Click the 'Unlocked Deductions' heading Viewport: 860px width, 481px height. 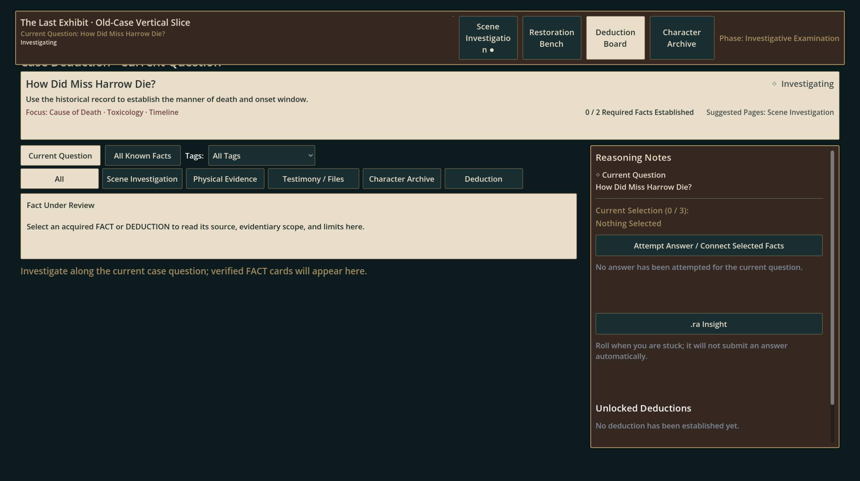pyautogui.click(x=643, y=408)
